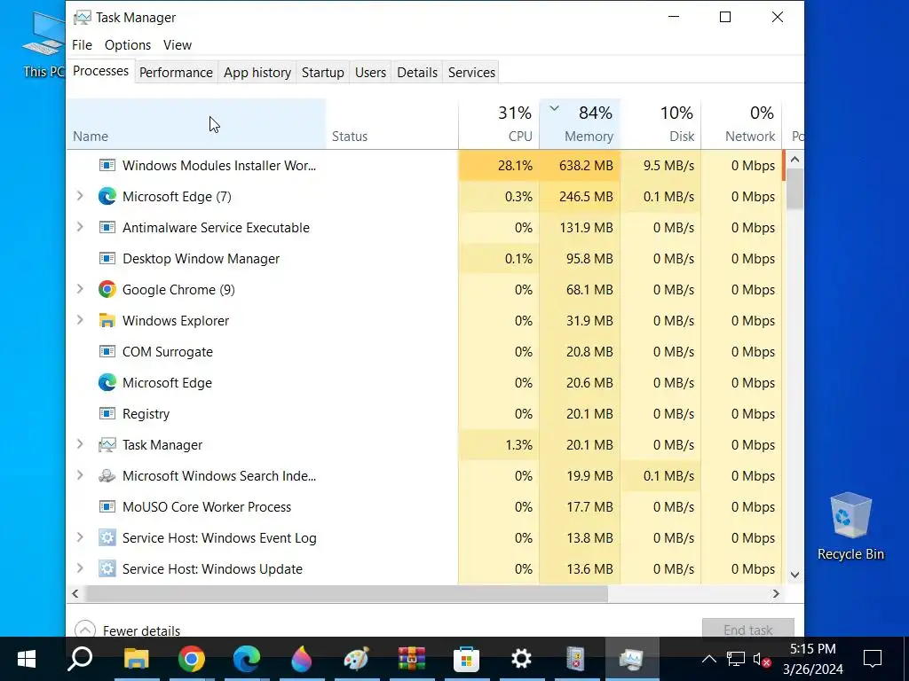Open Microsoft Store from the taskbar
This screenshot has height=681, width=909.
[466, 659]
